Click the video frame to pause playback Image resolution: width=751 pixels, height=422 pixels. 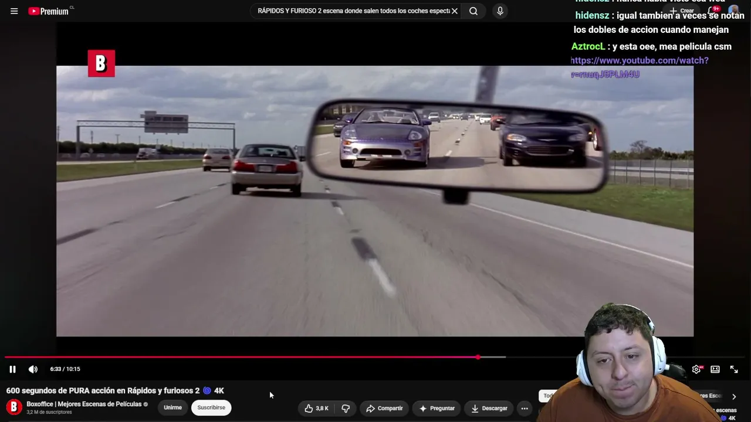(375, 201)
